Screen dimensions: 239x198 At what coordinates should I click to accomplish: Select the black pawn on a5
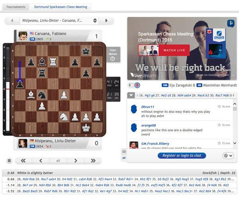pyautogui.click(x=20, y=84)
